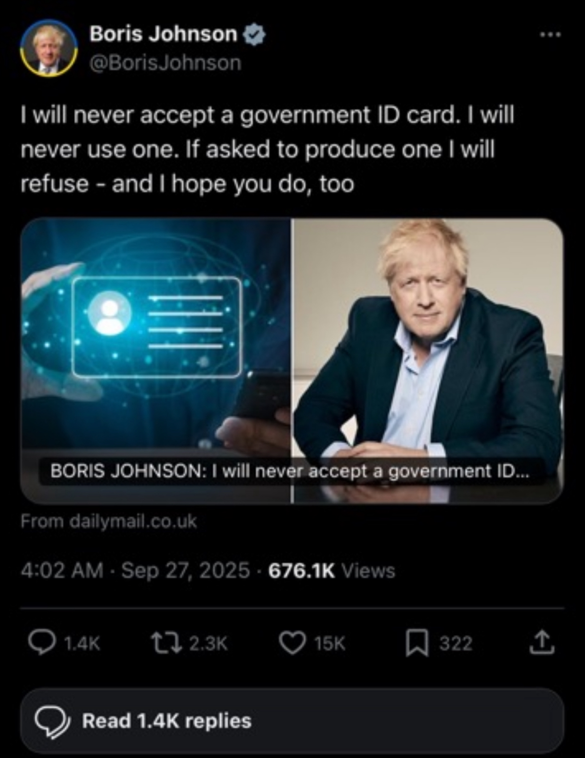This screenshot has height=758, width=585.
Task: Click the chat bubbles icon in replies bar
Action: 52,722
